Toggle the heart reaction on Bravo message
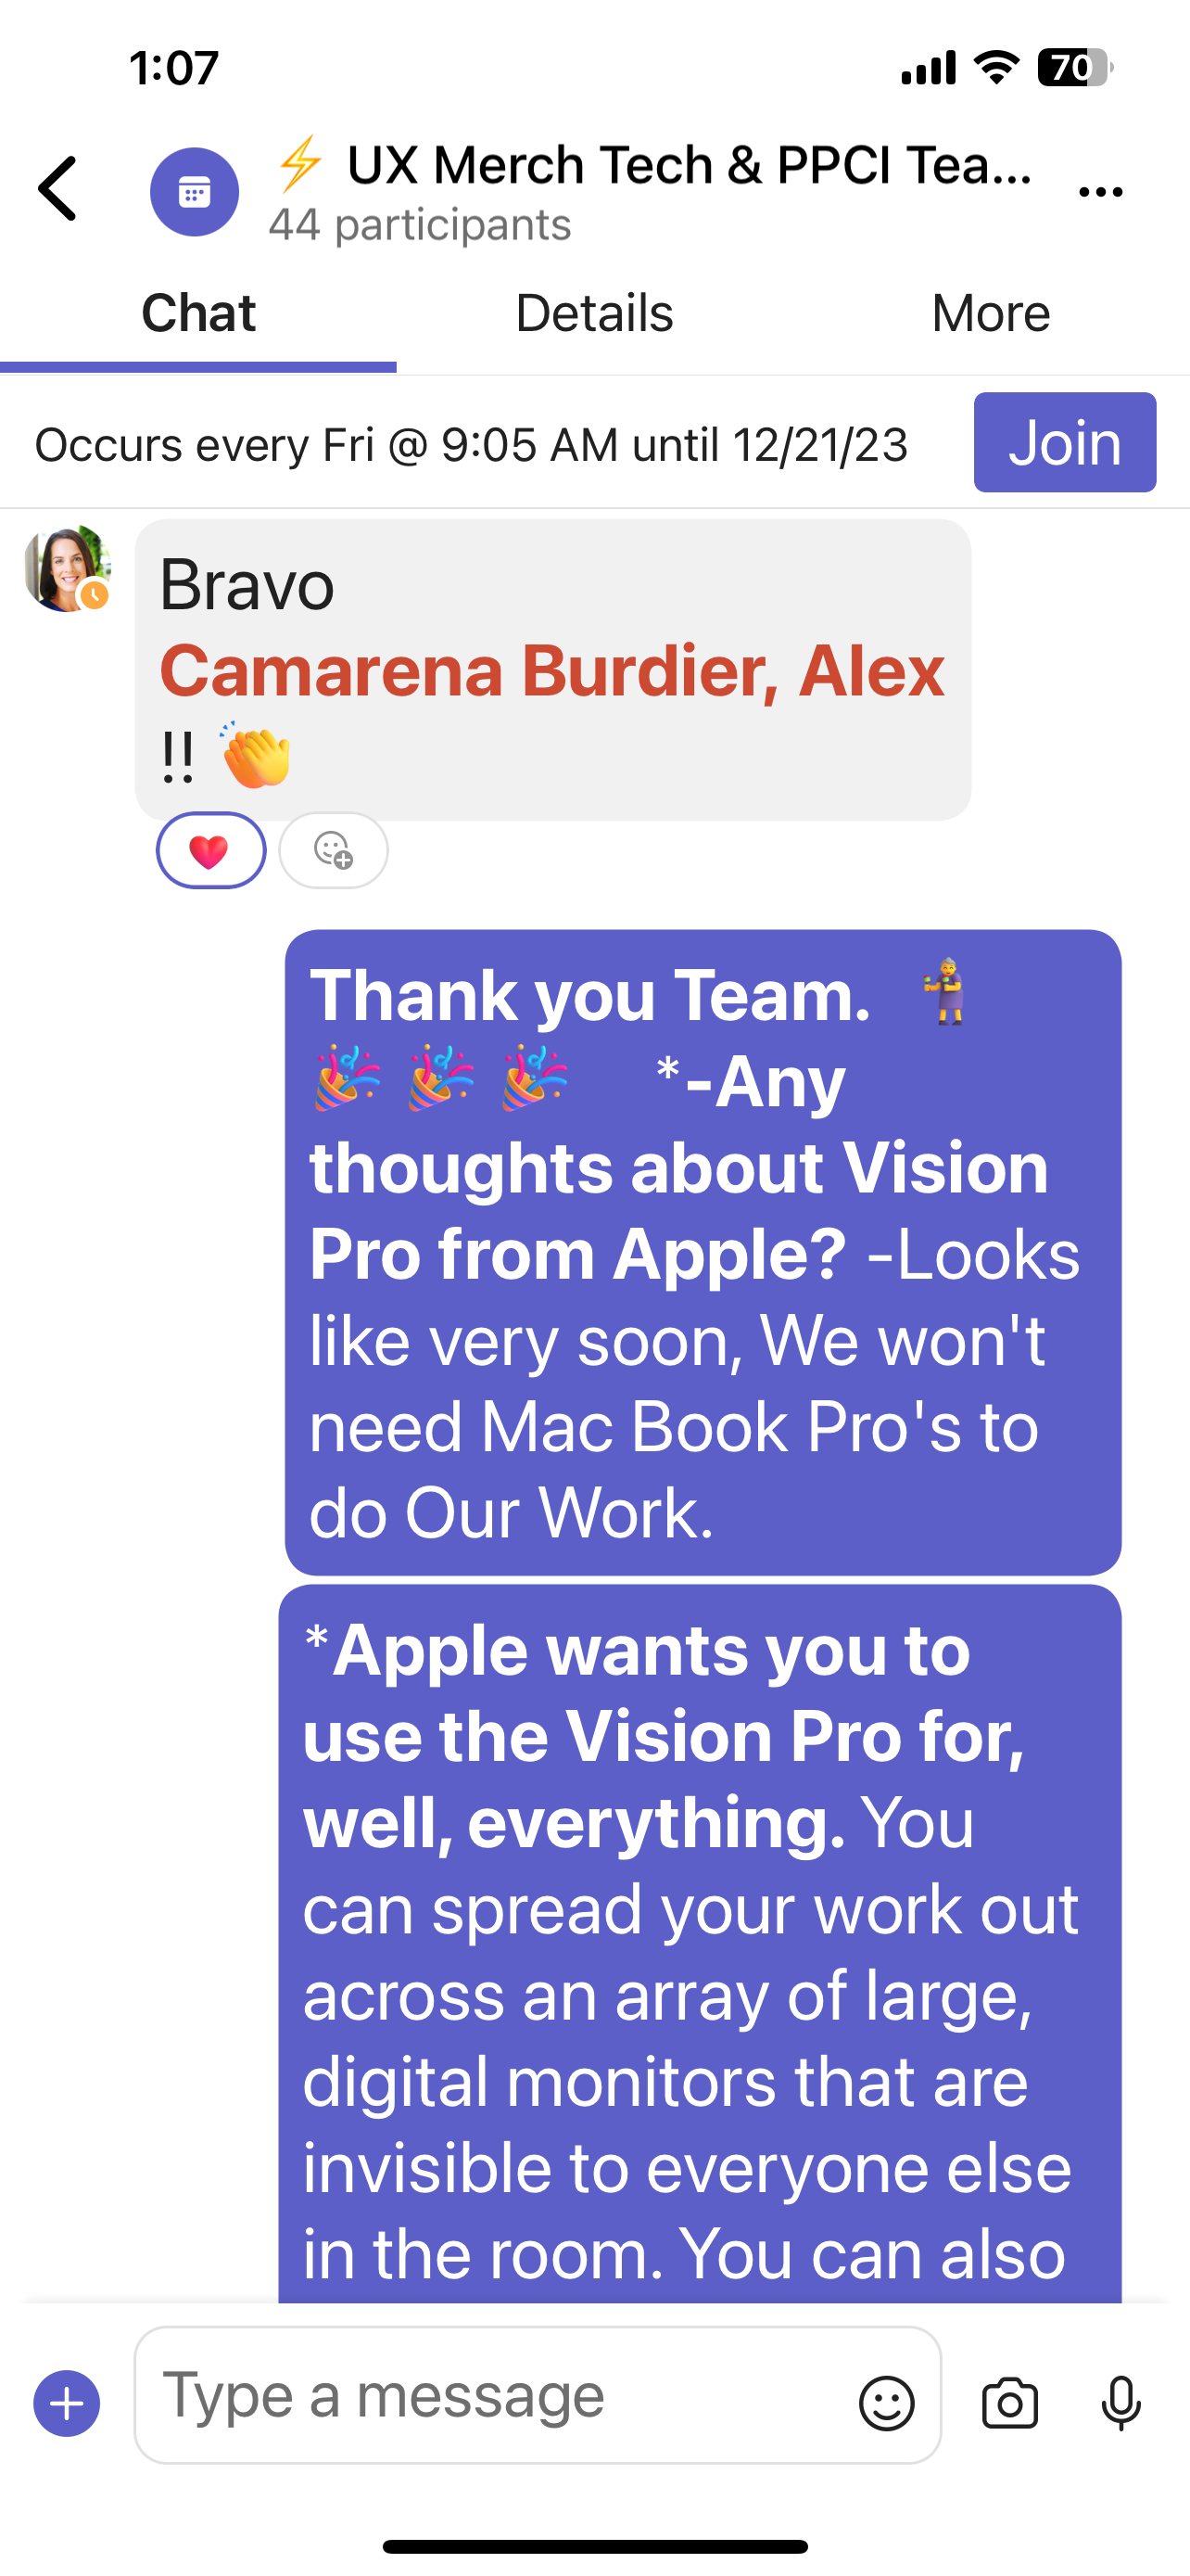1190x2576 pixels. click(x=210, y=850)
